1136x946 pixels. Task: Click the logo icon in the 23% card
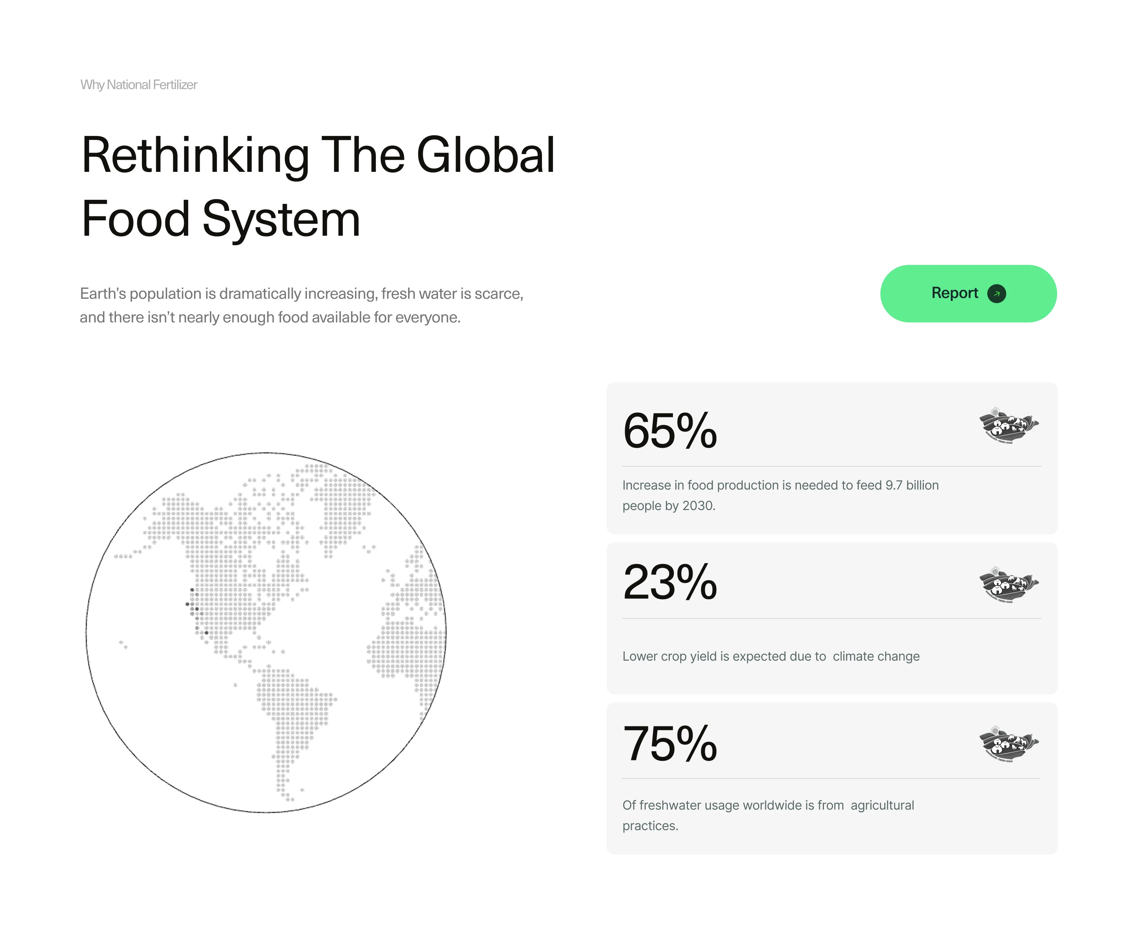[1008, 585]
